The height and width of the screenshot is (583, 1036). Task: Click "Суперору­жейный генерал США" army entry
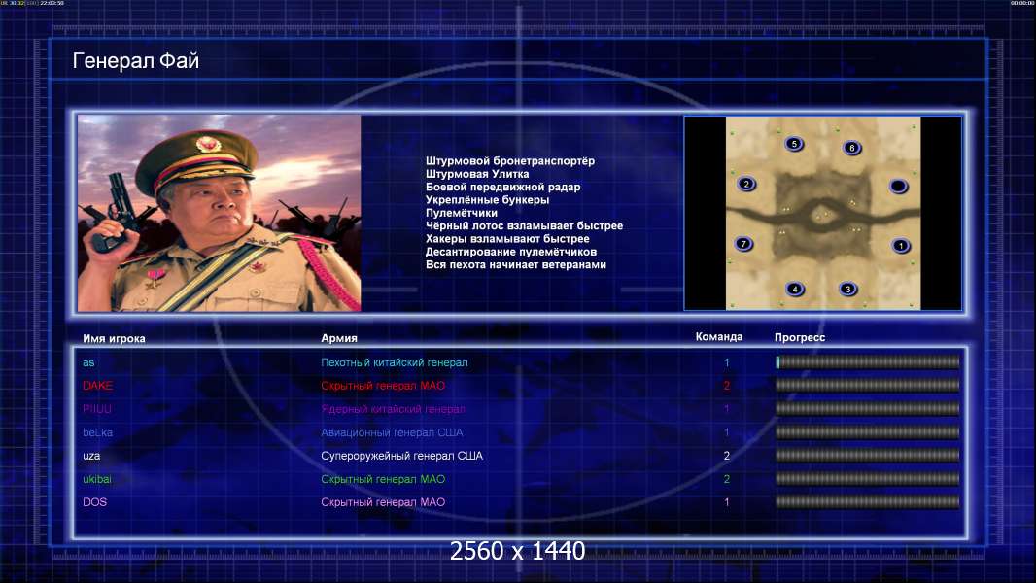[401, 456]
